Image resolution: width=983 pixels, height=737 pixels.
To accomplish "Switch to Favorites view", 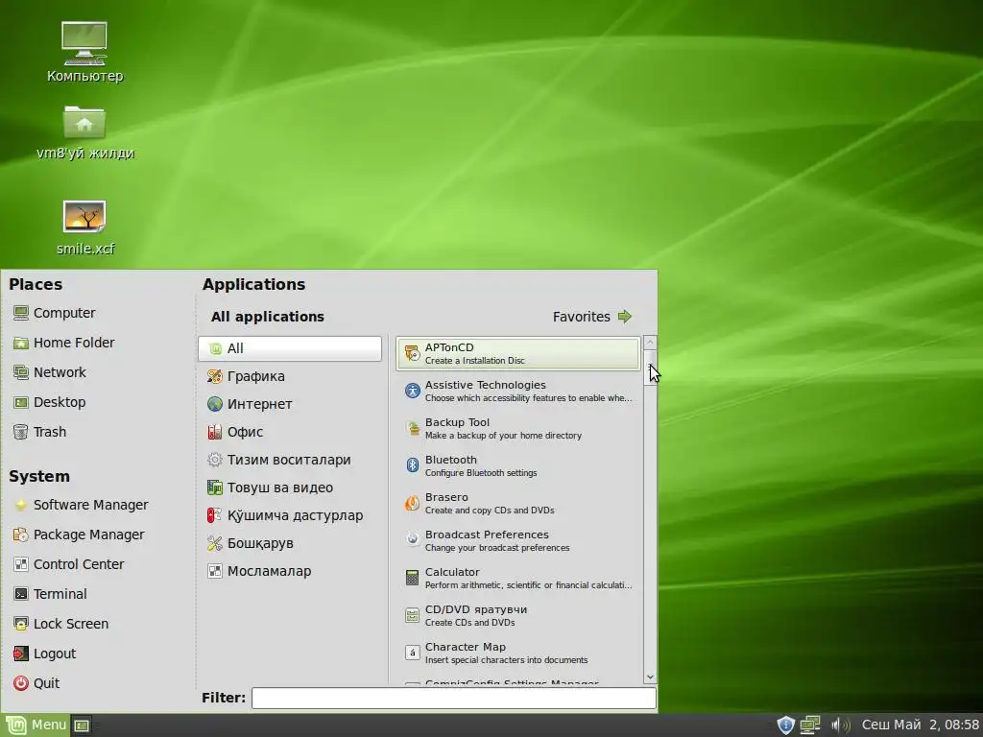I will pos(591,317).
